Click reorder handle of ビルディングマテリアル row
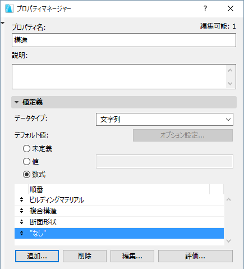 coord(22,200)
